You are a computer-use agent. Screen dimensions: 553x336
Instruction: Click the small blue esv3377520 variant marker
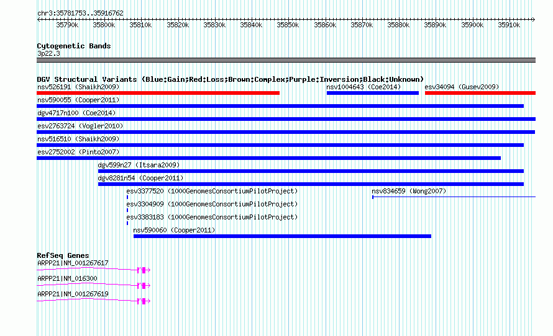[127, 197]
